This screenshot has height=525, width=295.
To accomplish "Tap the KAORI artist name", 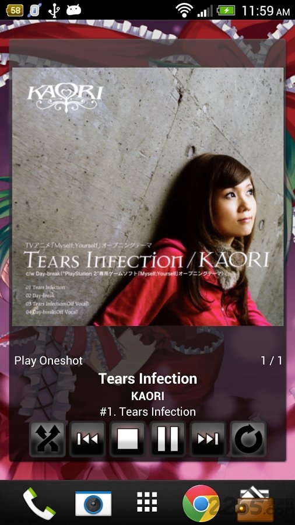I will coord(147,396).
